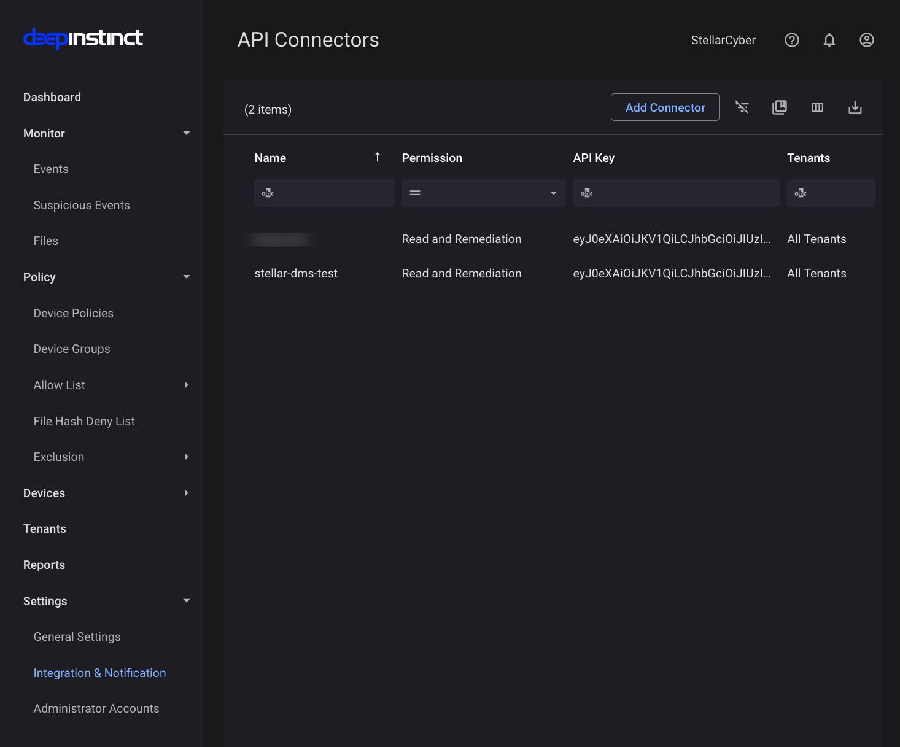Click the clear filters icon
This screenshot has width=900, height=747.
742,107
